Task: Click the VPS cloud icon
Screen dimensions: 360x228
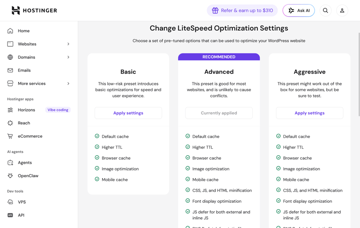Action: coord(10,202)
